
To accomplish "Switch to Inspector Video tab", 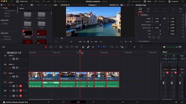I will click(140, 10).
